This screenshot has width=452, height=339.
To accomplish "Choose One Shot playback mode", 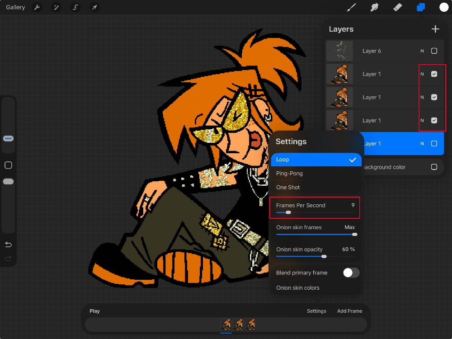I will click(x=288, y=187).
